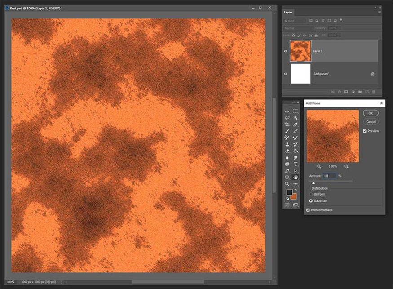Select the Eraser tool

pos(287,151)
